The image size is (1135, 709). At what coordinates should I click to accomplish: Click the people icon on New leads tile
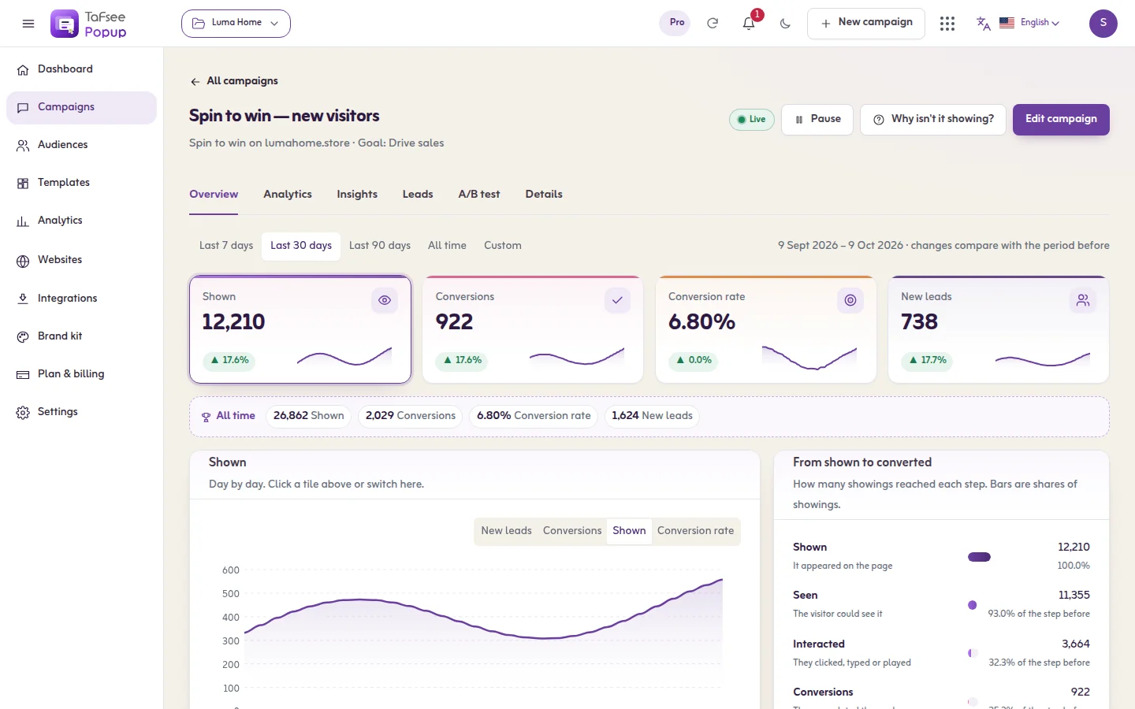point(1083,300)
